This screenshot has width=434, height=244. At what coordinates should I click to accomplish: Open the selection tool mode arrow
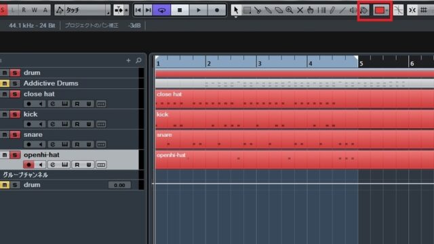coord(236,17)
